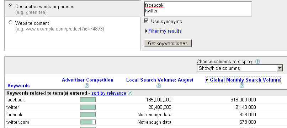Click Get keyword ideas button

168,43
